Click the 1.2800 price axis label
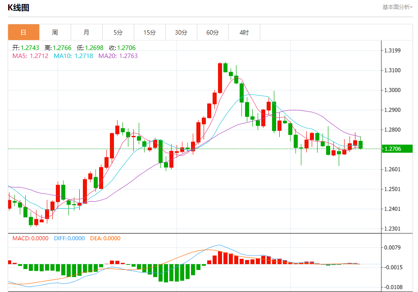This screenshot has height=292, width=418. 392,130
